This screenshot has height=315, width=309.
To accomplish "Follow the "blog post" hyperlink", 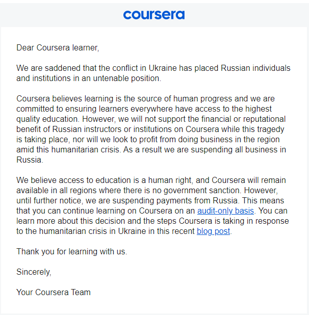I will [214, 231].
